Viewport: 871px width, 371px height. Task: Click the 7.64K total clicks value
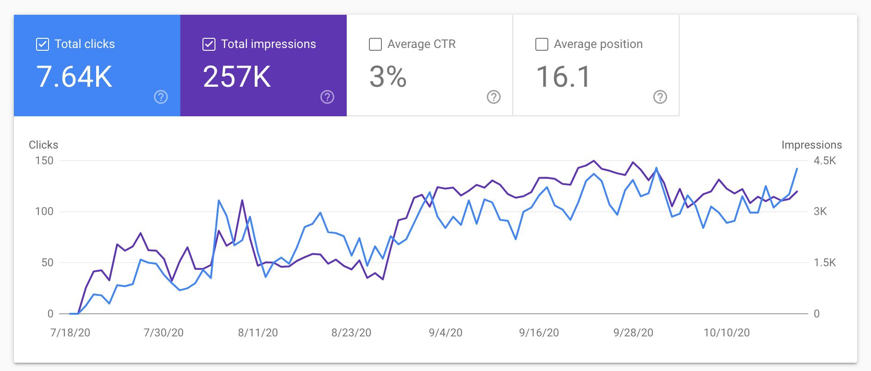pos(74,77)
